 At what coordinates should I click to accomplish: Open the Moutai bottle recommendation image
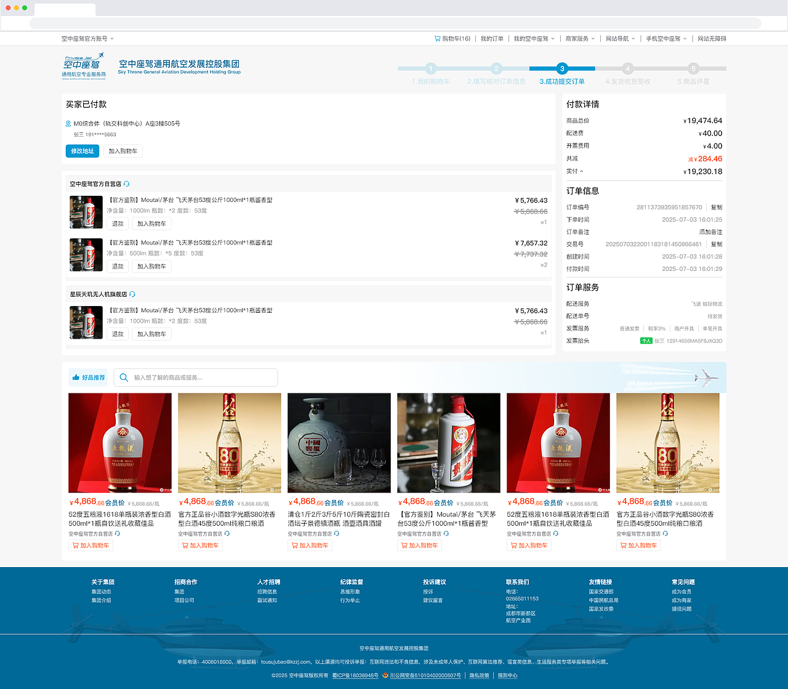[449, 443]
